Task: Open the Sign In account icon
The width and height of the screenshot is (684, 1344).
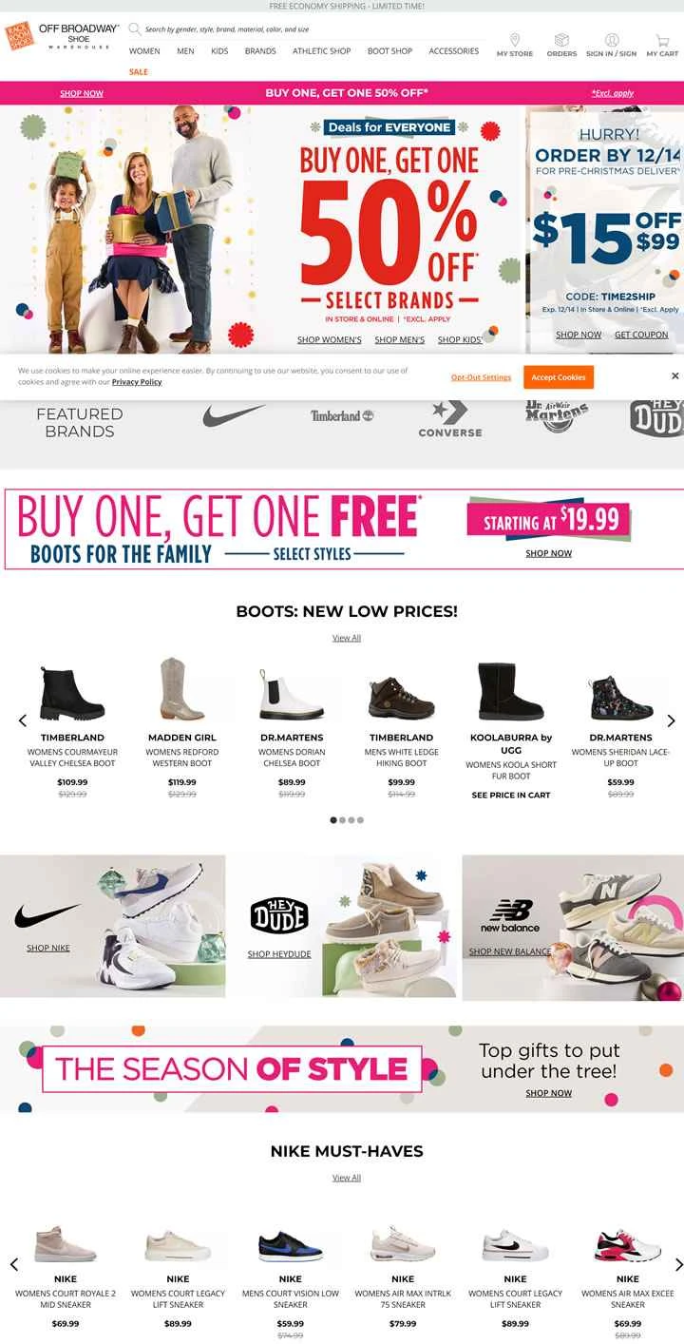Action: point(612,40)
